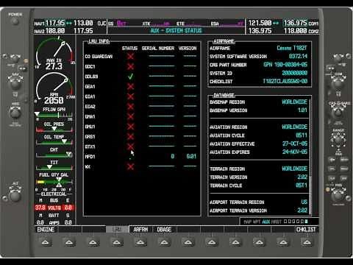Click the NAV volume knob
This screenshot has height=265, width=353.
point(15,58)
